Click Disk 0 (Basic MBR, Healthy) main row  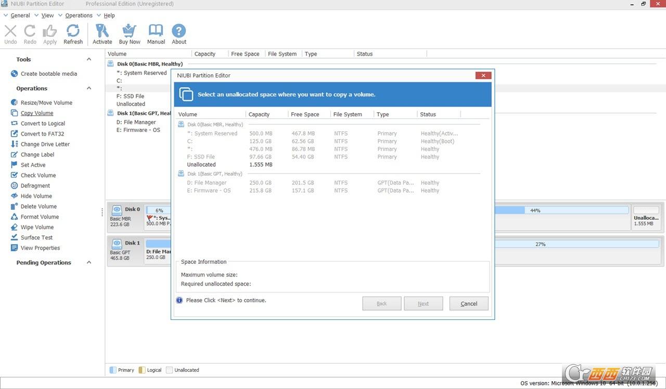pos(150,64)
